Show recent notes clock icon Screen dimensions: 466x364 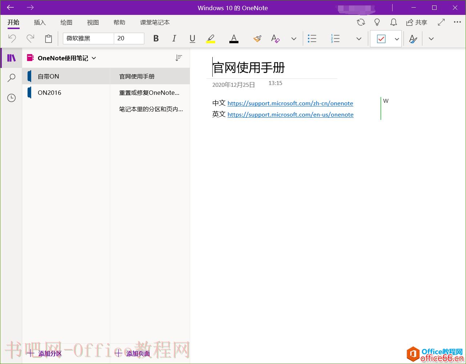tap(11, 98)
